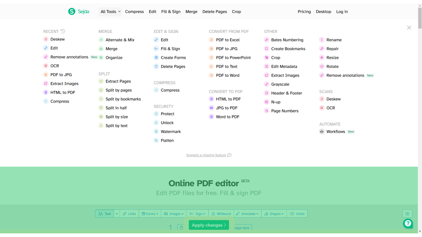Collapse the All Tools dropdown menu
Image resolution: width=422 pixels, height=237 pixels.
coord(110,12)
